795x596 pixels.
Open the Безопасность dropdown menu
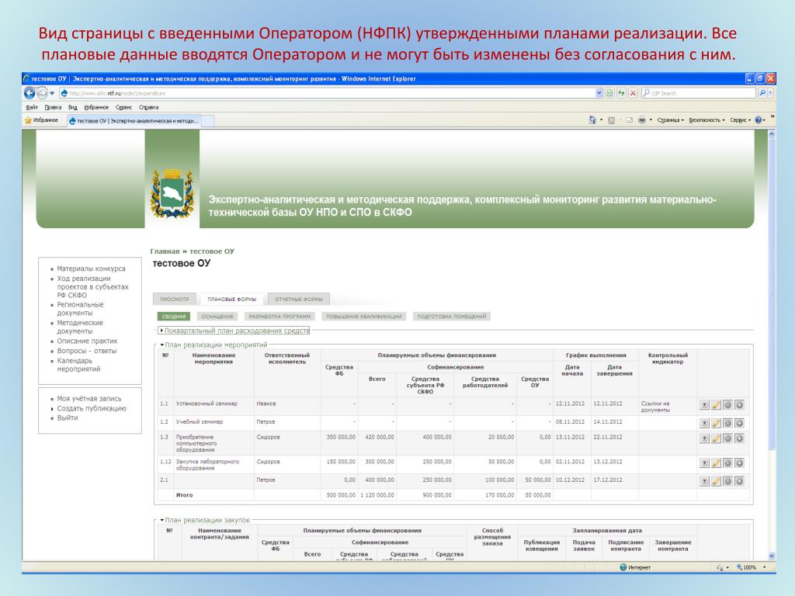[706, 120]
